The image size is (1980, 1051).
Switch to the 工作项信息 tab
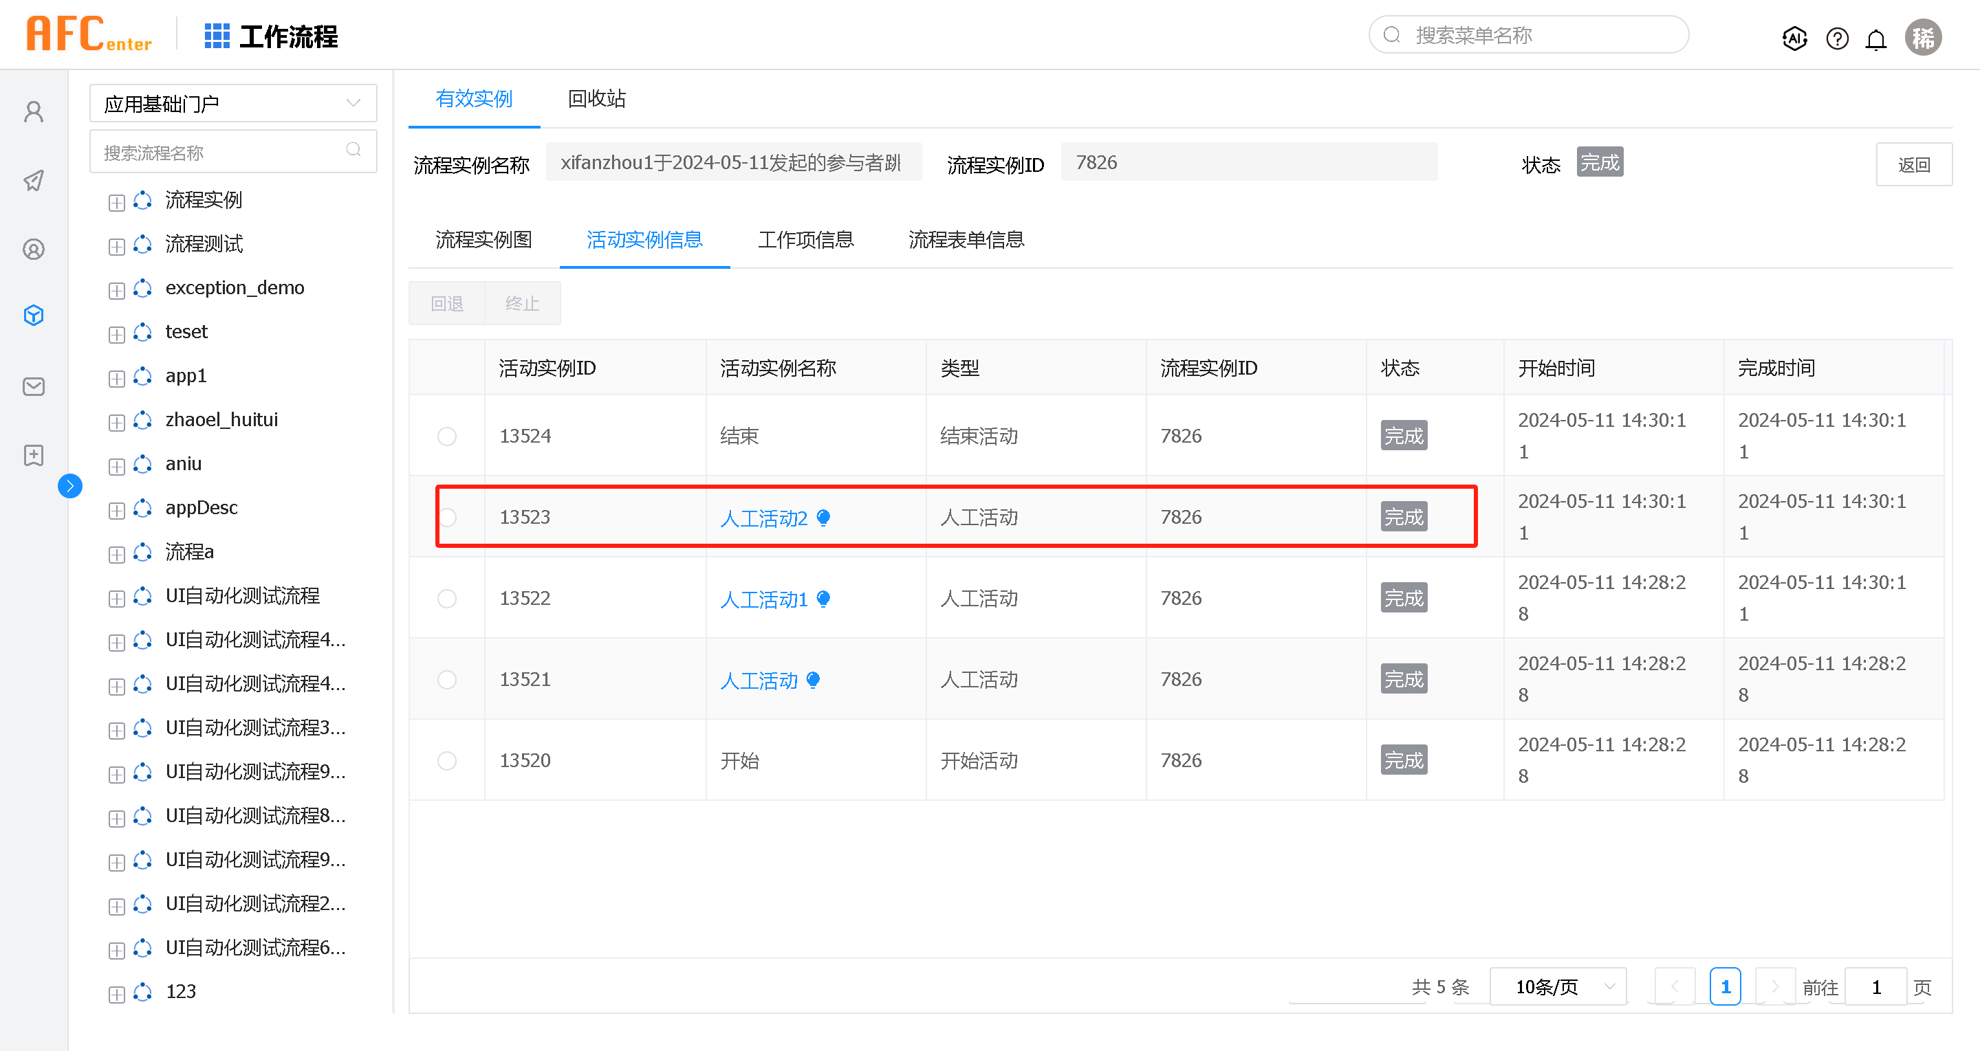[805, 240]
